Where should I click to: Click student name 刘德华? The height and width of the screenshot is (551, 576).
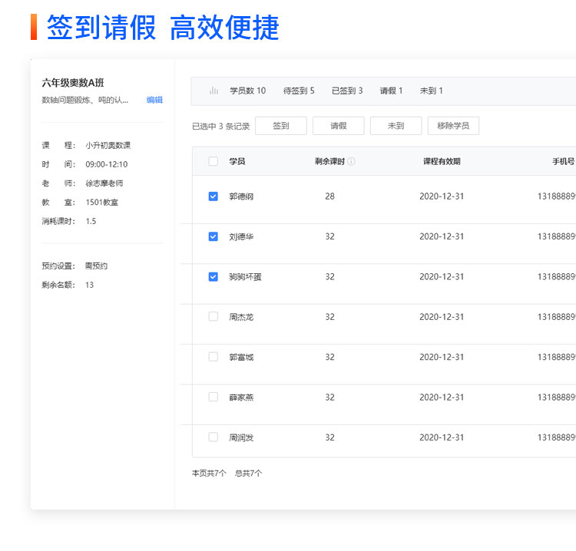click(241, 237)
